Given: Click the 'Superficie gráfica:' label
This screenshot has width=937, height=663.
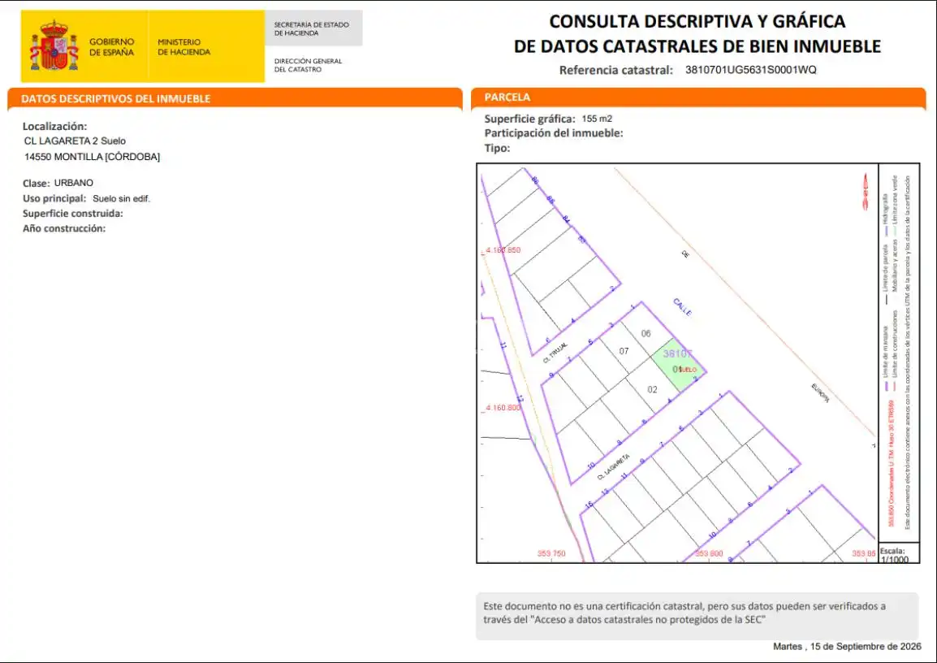Looking at the screenshot, I should point(530,119).
